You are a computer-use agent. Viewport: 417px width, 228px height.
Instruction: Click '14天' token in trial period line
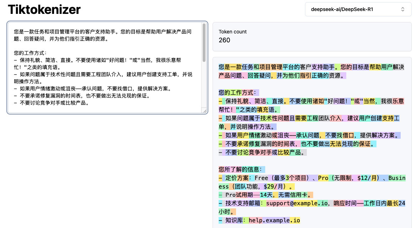coord(266,195)
